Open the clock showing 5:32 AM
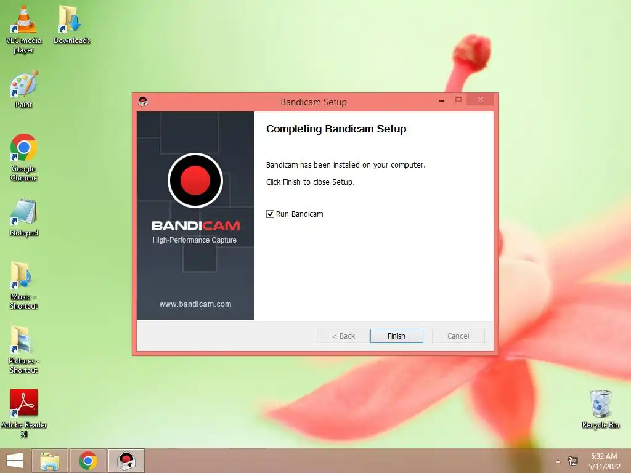Screen dimensions: 631x473 (604, 461)
